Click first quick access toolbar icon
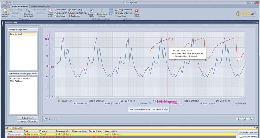This screenshot has height=138, width=260. point(3,2)
